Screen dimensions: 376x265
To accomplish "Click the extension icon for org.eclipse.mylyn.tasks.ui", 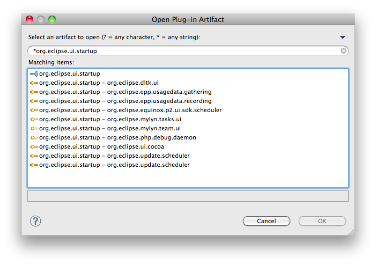I will (x=34, y=119).
